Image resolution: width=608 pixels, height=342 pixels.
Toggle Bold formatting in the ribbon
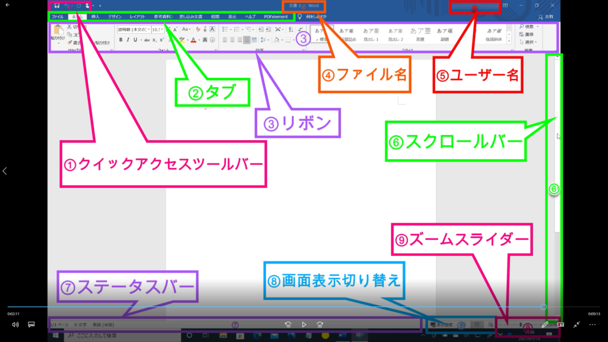(x=120, y=40)
